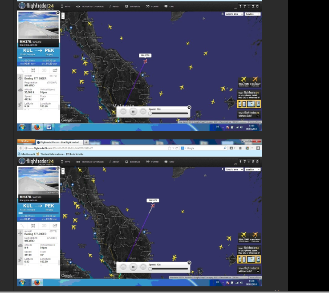Bookmark the page with the star icon
The image size is (329, 293).
pyautogui.click(x=170, y=148)
